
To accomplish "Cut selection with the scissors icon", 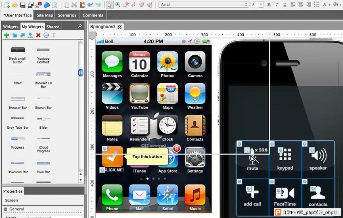I will tap(74, 5).
